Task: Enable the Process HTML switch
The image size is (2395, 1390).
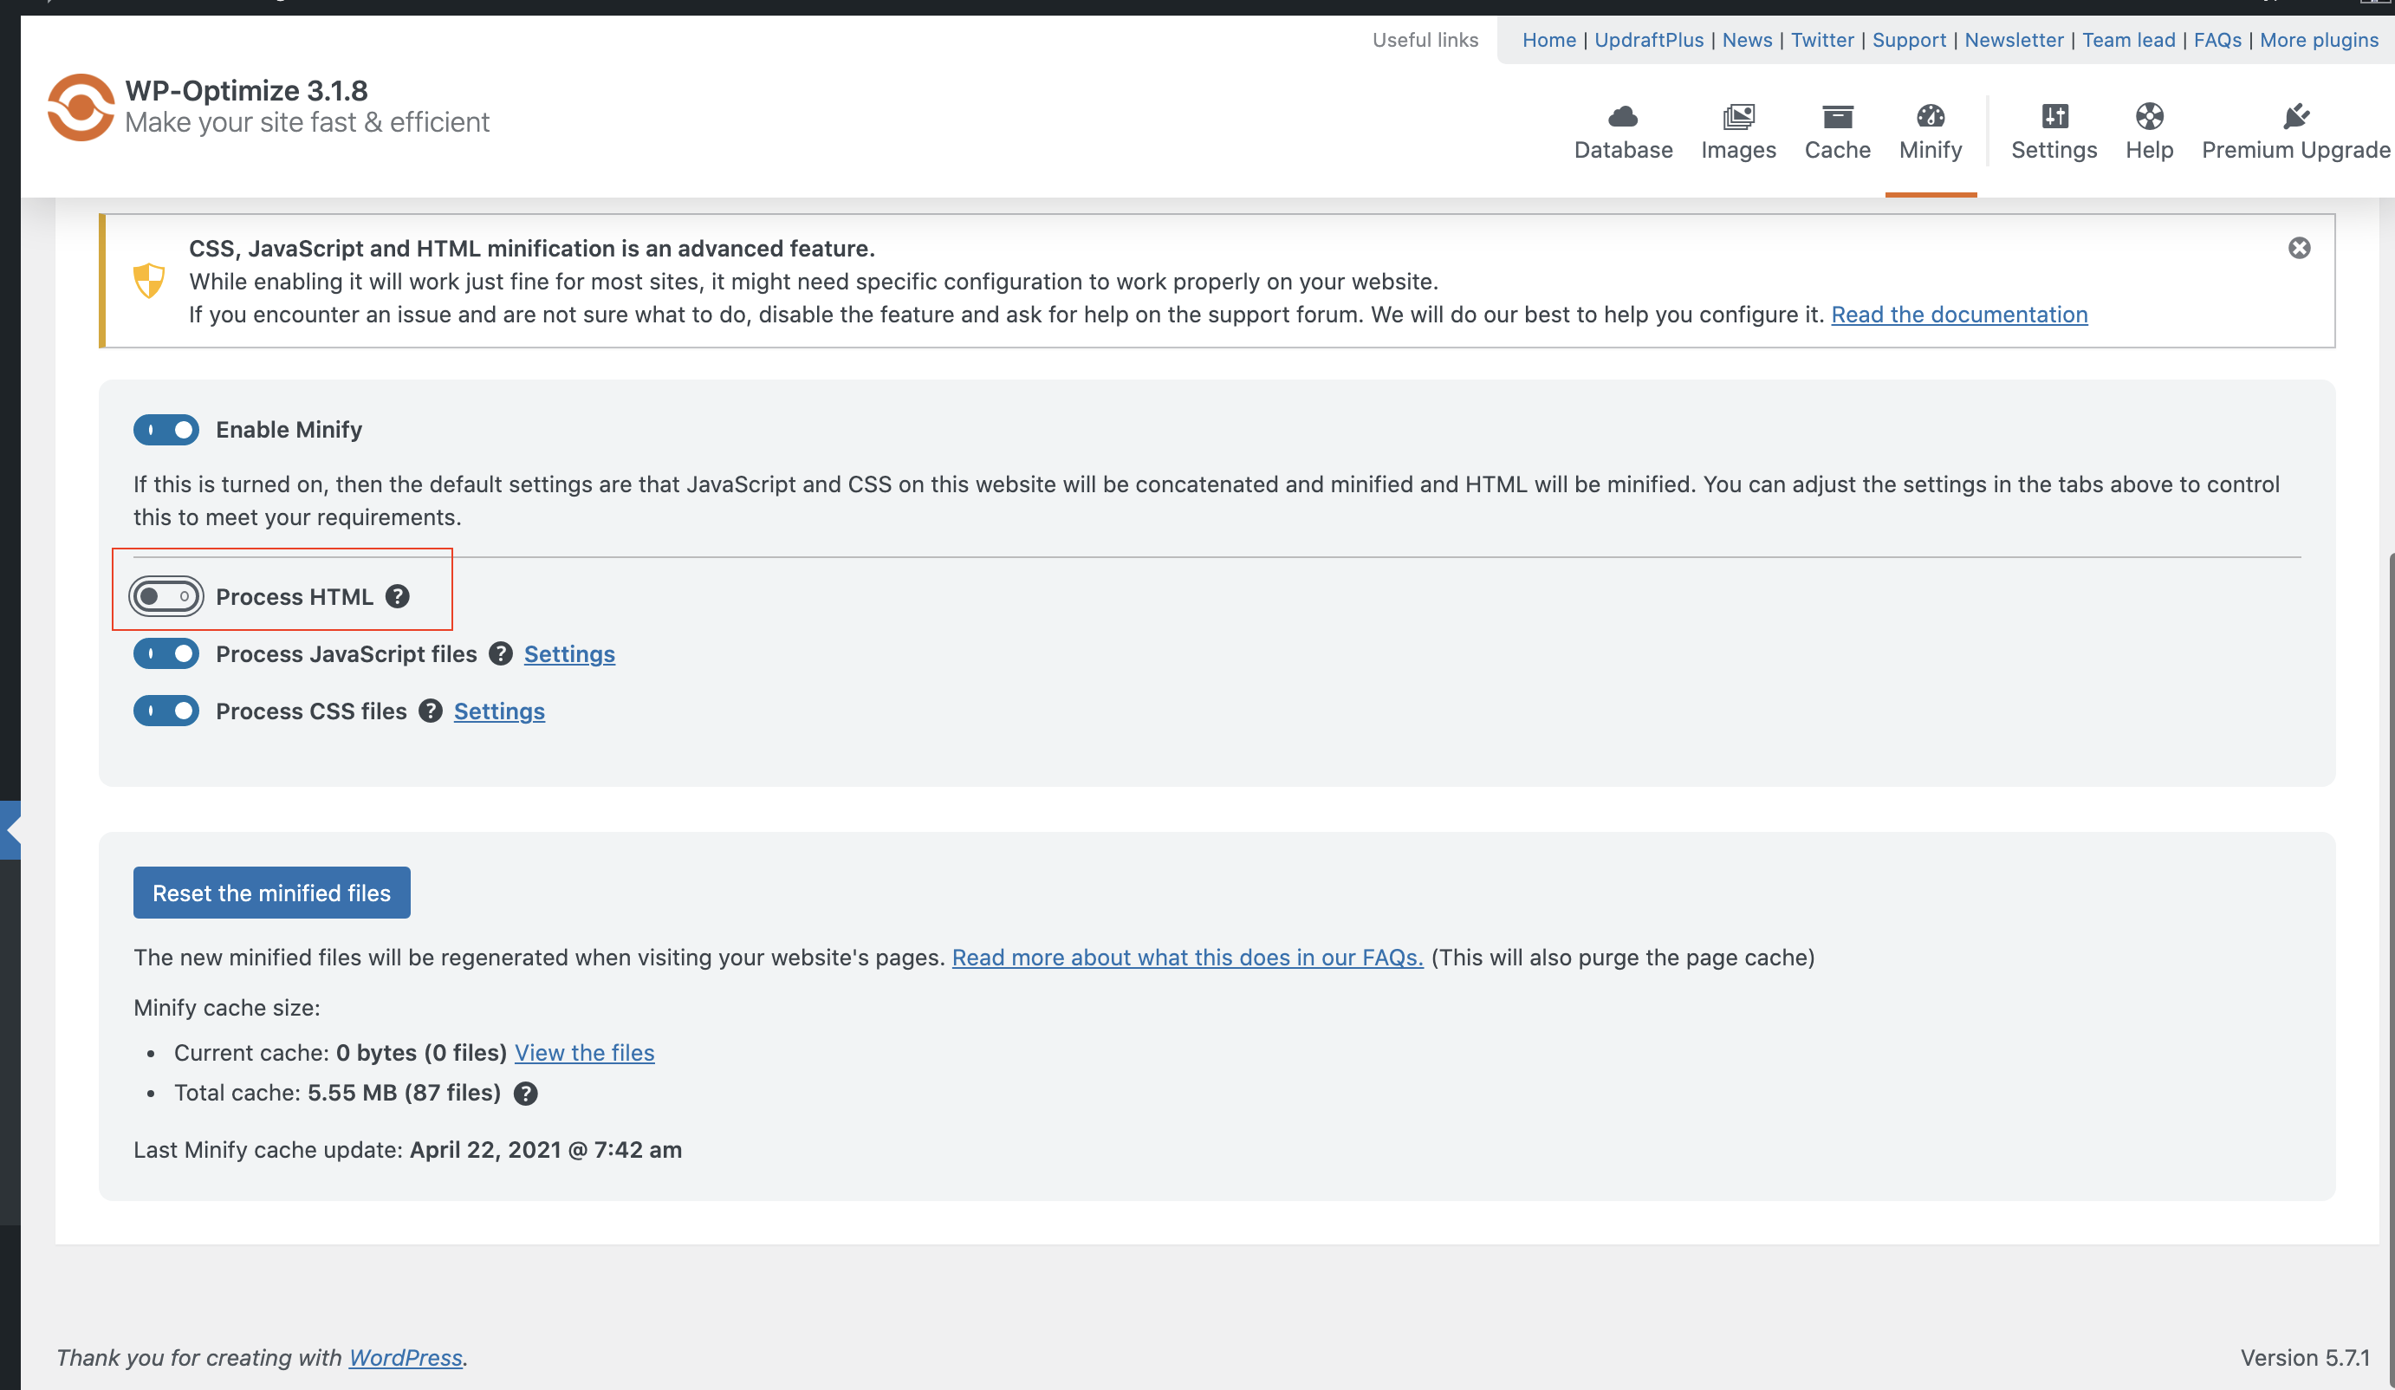Action: coord(166,596)
